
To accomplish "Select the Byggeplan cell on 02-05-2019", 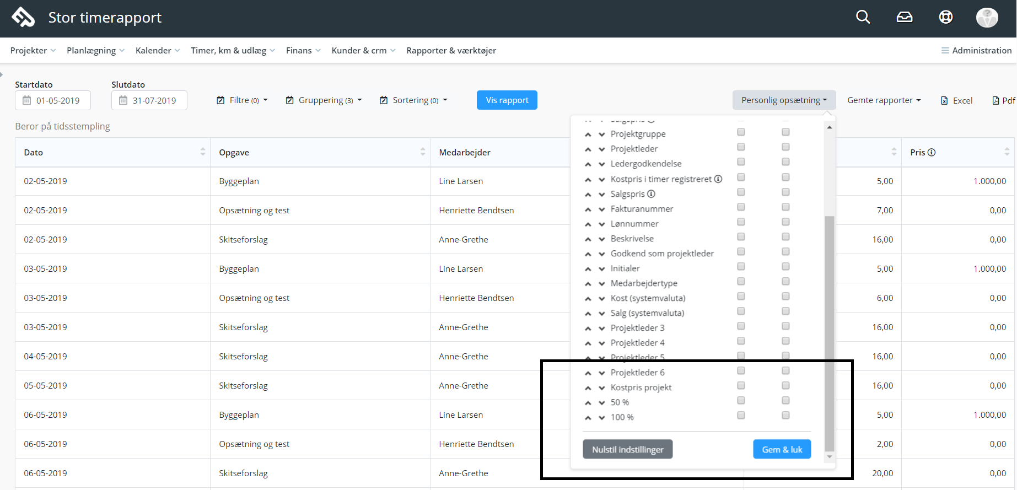I will (320, 181).
